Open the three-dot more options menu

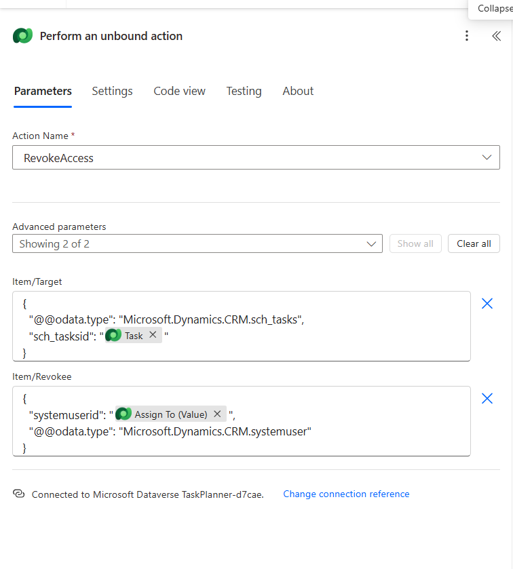click(467, 36)
